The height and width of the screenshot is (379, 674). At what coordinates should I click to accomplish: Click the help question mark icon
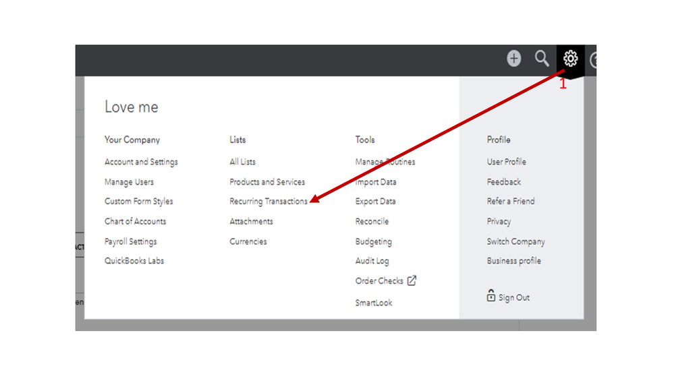tap(593, 61)
